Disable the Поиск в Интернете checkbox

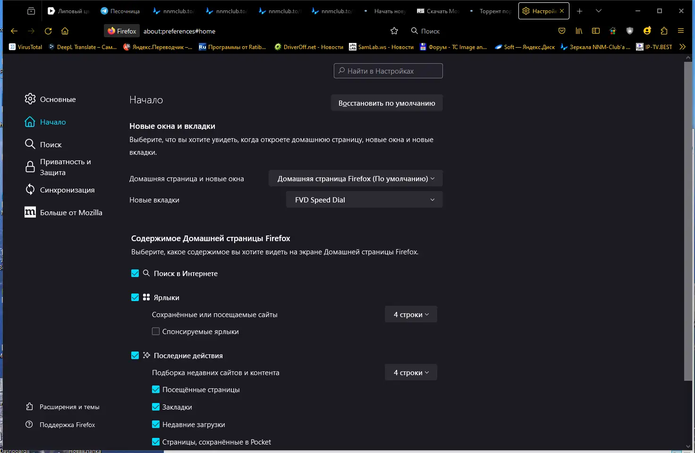[135, 274]
